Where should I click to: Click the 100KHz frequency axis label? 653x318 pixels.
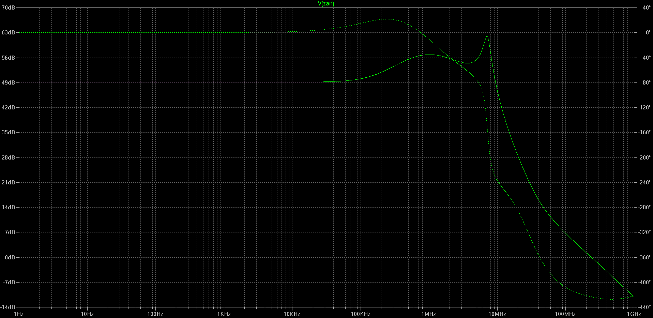tap(361, 314)
